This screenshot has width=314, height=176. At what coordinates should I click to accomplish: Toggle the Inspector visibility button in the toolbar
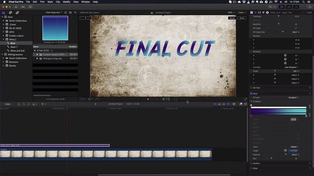[x=296, y=7]
